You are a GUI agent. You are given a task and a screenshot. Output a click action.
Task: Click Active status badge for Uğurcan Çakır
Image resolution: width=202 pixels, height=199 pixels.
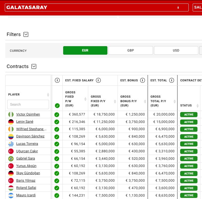[189, 152]
